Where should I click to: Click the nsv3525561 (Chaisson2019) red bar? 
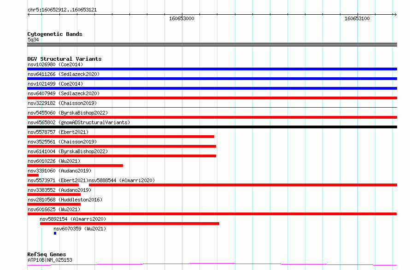click(122, 146)
